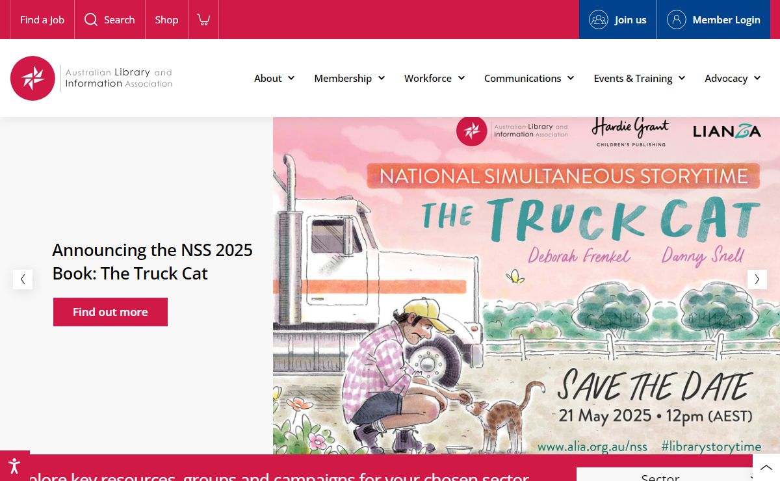780x481 pixels.
Task: Click the Australian Library and Information Association wordmark
Action: (x=119, y=78)
